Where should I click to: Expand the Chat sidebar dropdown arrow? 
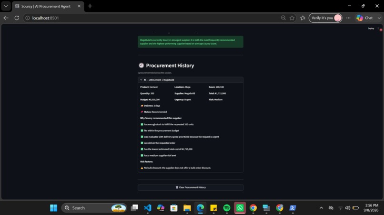[x=379, y=18]
